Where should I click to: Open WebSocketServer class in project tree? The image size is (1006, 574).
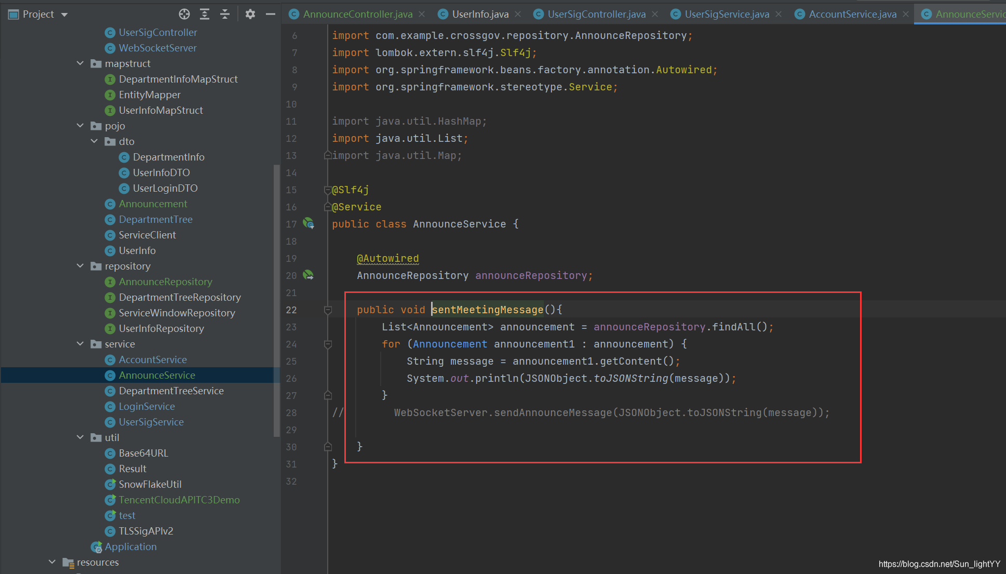[157, 48]
